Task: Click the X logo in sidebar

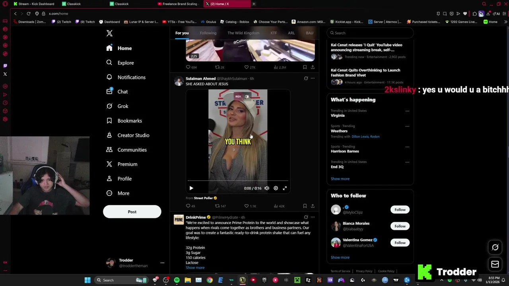Action: tap(109, 33)
